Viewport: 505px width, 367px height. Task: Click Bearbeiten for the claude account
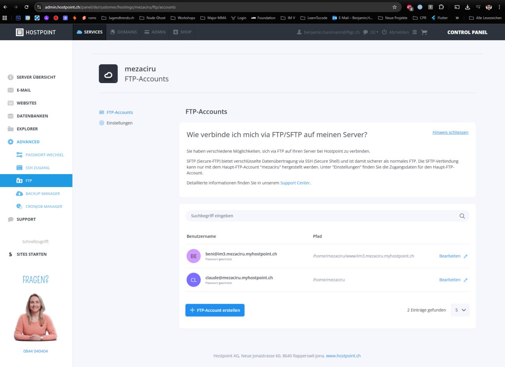(x=453, y=280)
